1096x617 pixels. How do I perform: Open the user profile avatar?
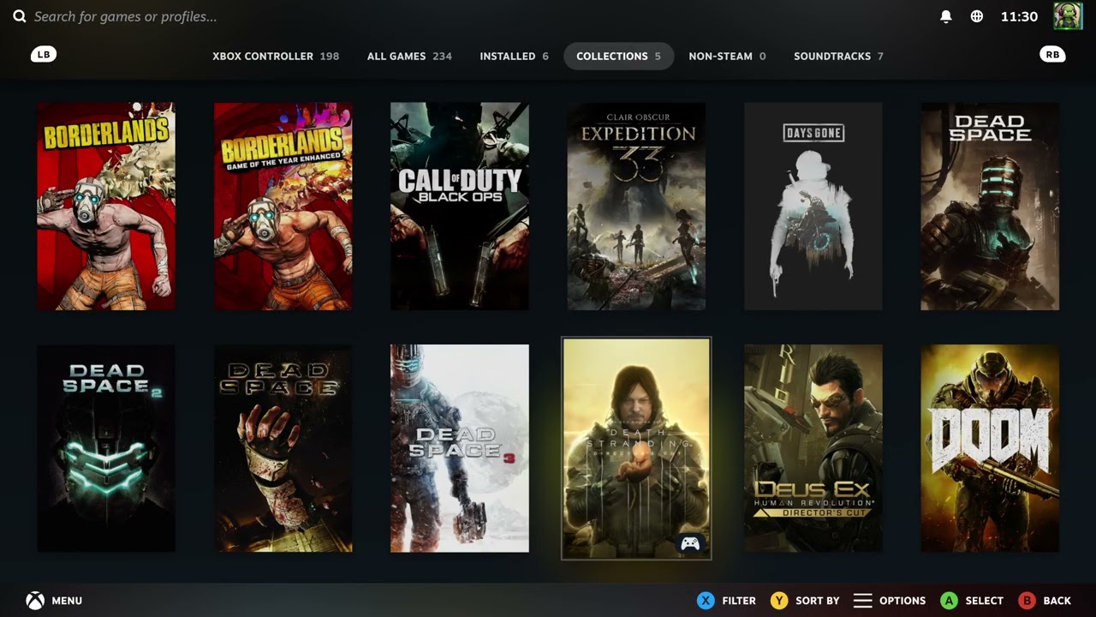[1068, 16]
